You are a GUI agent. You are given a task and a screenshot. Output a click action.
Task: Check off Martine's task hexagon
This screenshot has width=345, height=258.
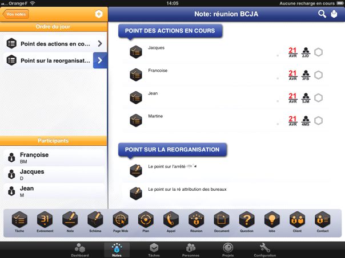(318, 120)
